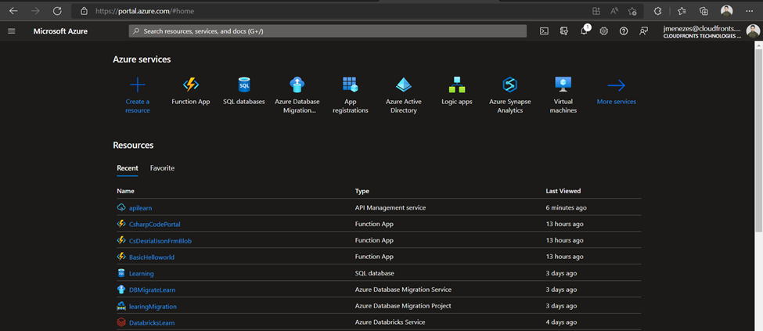Open the BasicHelloworld resource link
The height and width of the screenshot is (331, 763).
coord(151,257)
